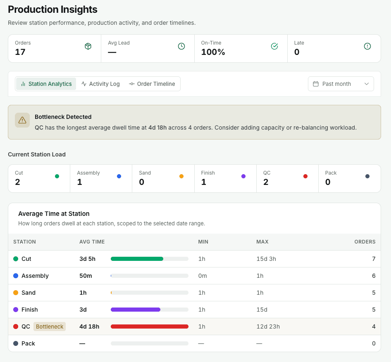Click the green dot on Cut load card
The height and width of the screenshot is (362, 391).
[x=57, y=176]
